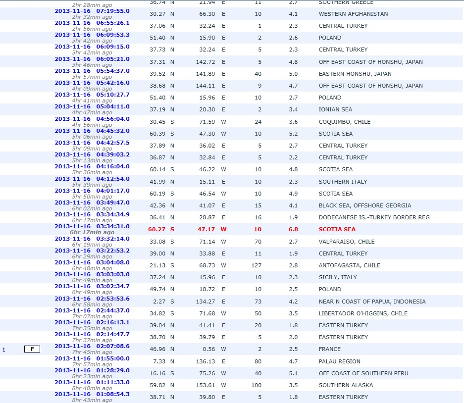This screenshot has height=403, width=464.
Task: Select the red magnitude 6.8 value
Action: [x=293, y=229]
